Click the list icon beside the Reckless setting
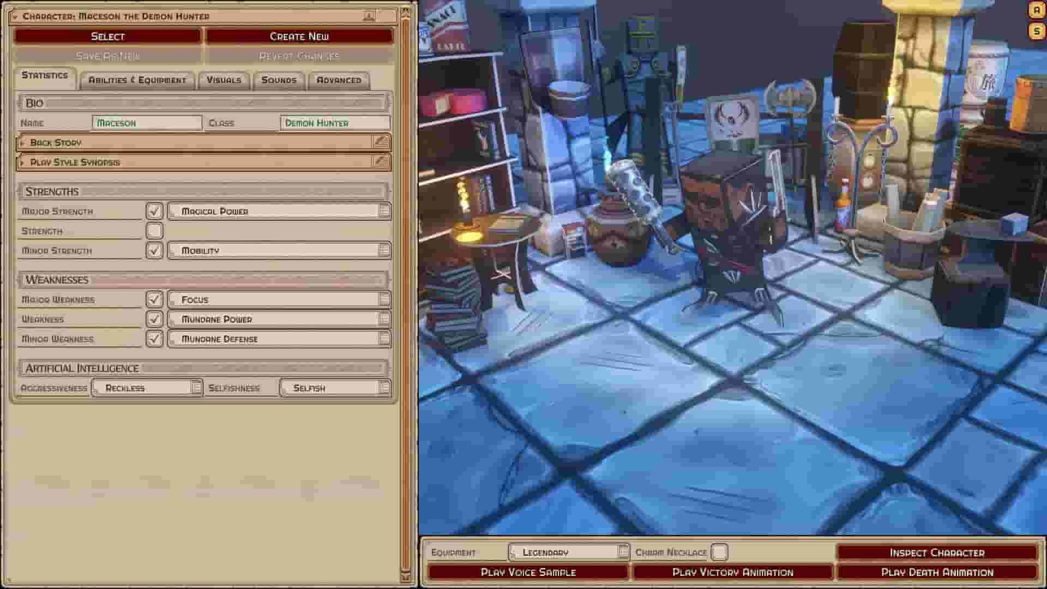Screen dimensions: 1047x589 [x=195, y=388]
